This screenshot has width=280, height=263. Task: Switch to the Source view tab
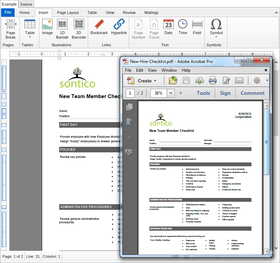pyautogui.click(x=26, y=4)
